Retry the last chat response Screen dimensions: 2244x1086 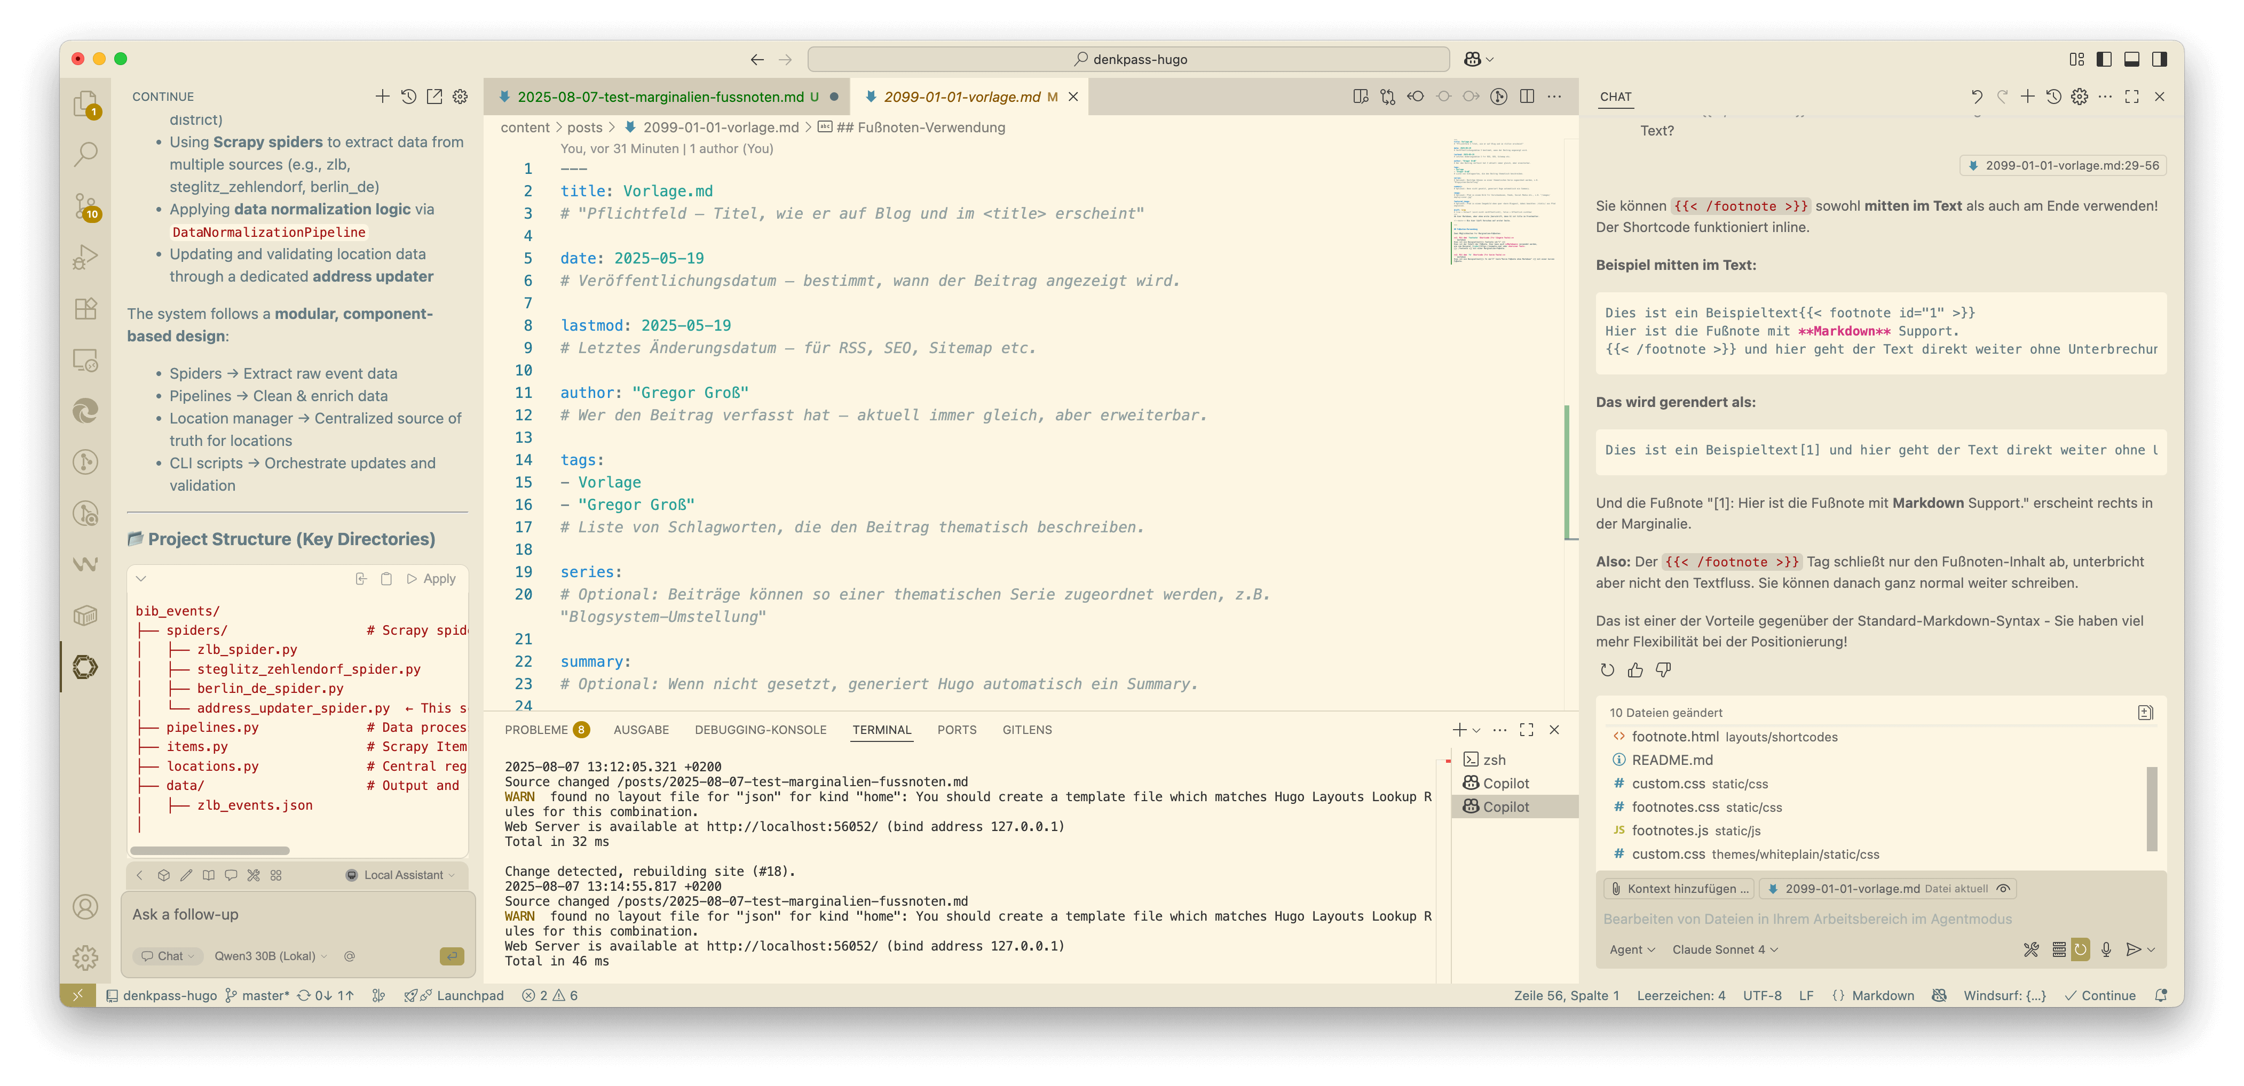1607,670
